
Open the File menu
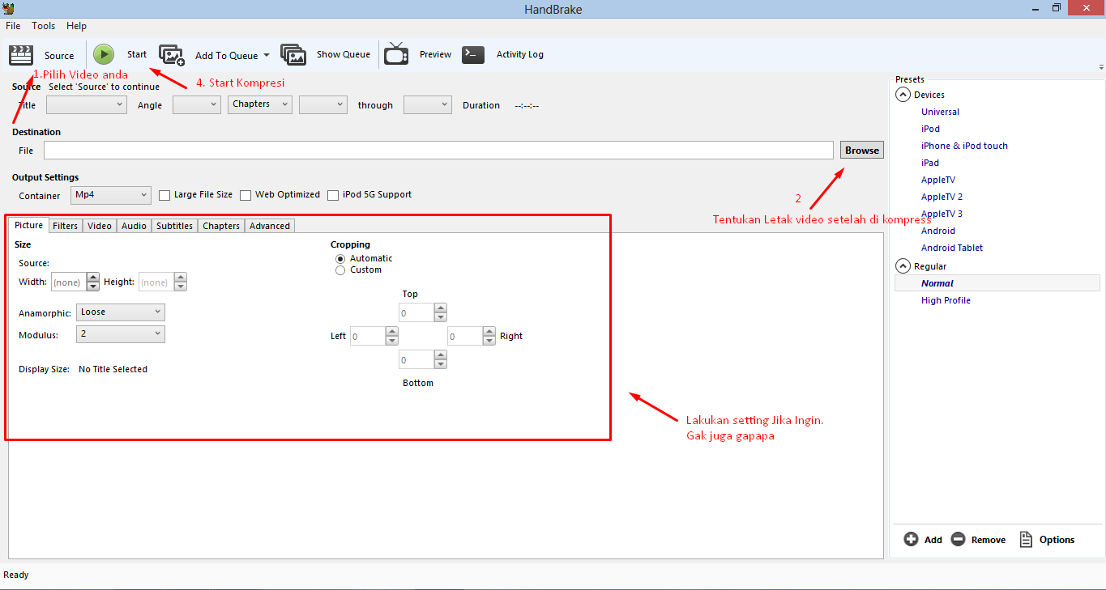click(x=13, y=26)
